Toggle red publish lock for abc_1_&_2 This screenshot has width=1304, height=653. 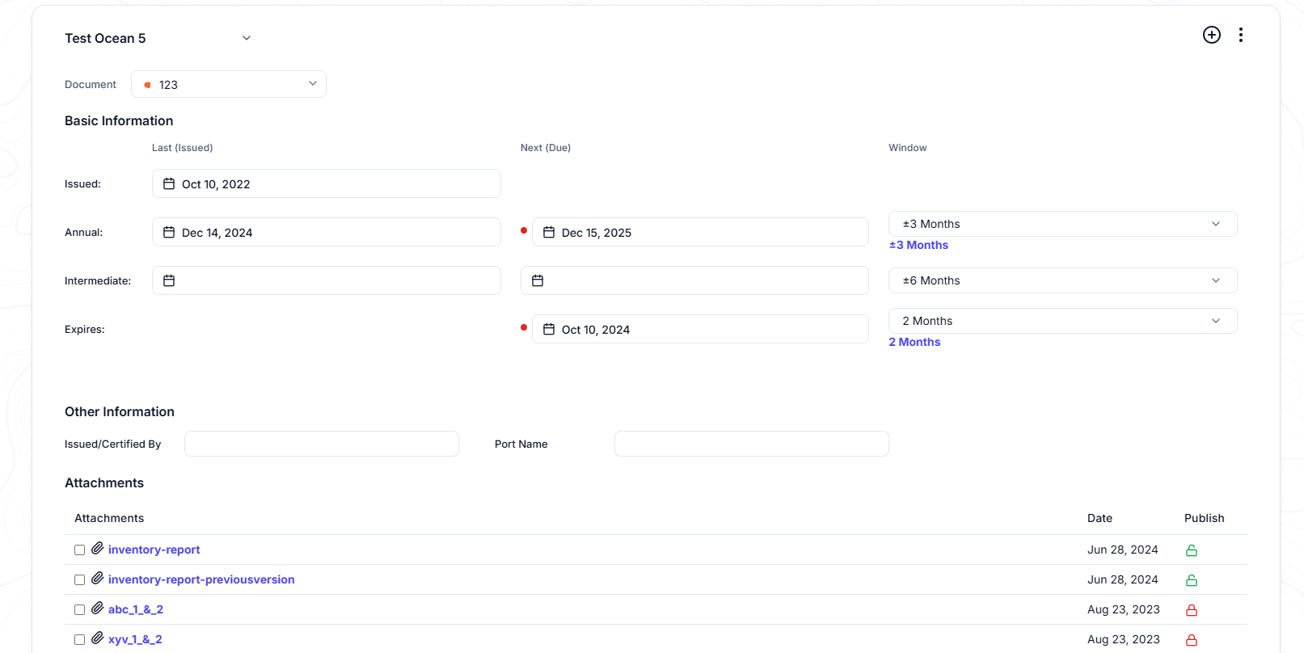coord(1191,610)
